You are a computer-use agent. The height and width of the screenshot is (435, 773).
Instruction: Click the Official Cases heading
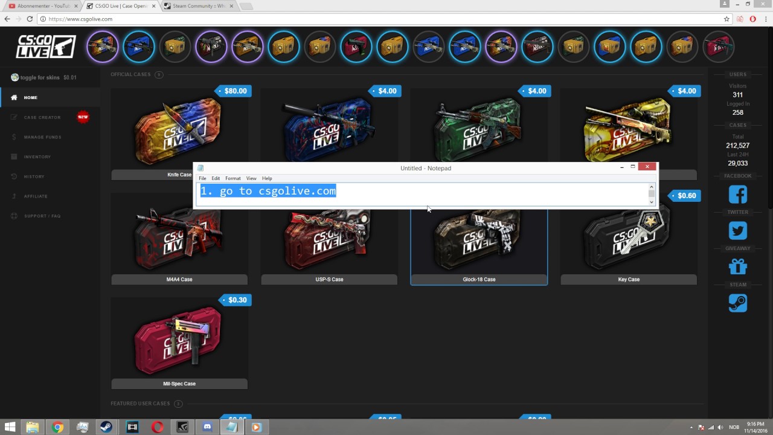[130, 75]
